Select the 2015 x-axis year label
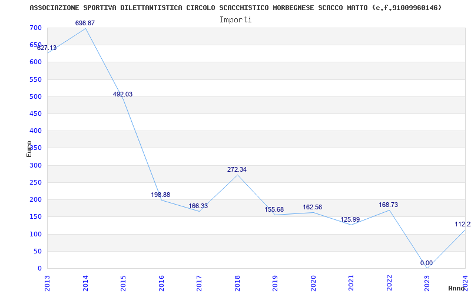Image resolution: width=471 pixels, height=294 pixels. [x=123, y=283]
